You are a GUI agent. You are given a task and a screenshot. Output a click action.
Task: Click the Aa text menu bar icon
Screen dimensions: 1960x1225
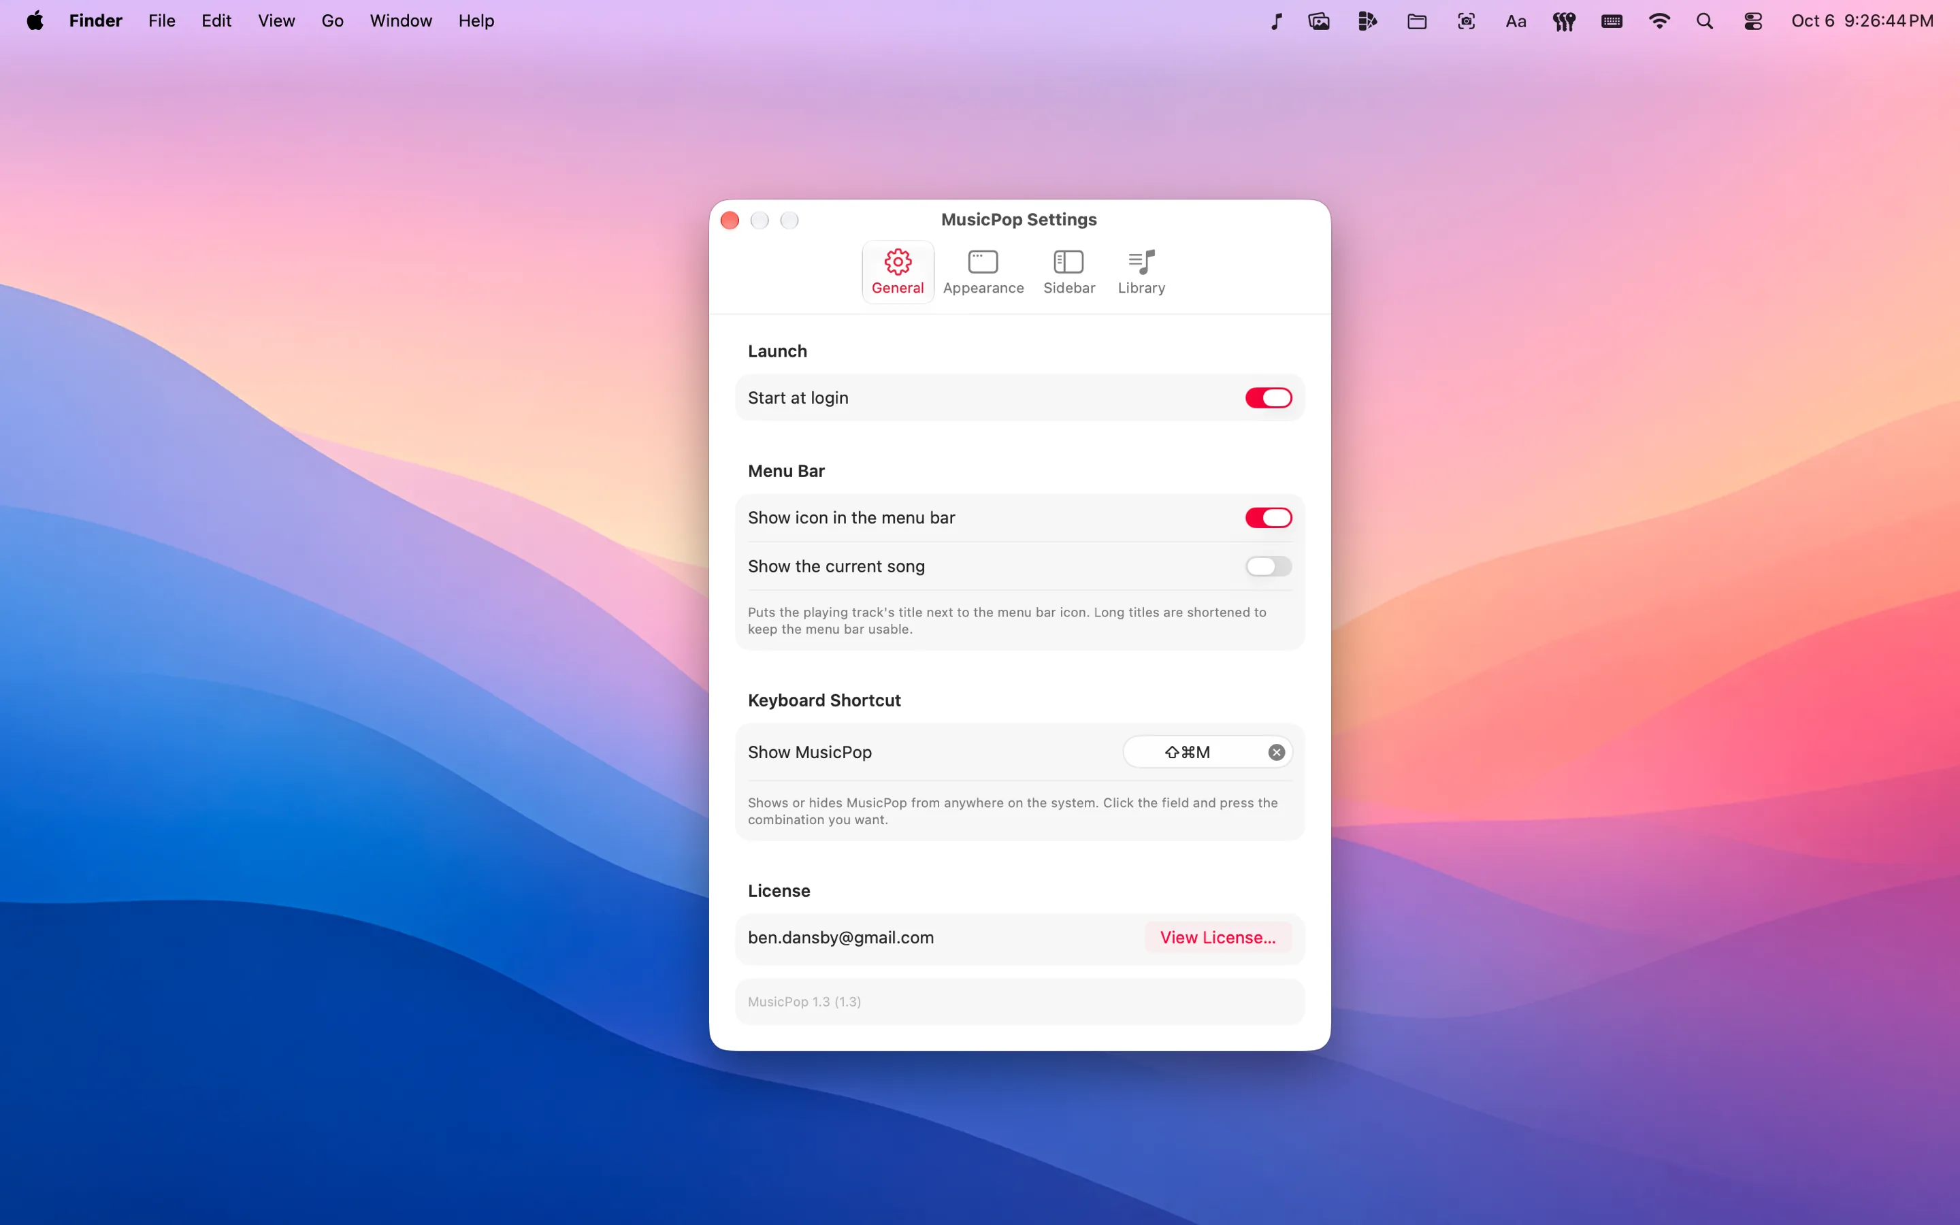[x=1516, y=21]
